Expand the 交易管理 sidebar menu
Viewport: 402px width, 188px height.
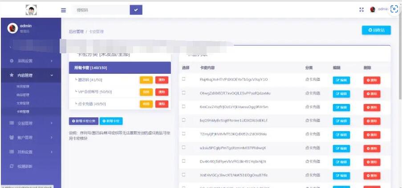[31, 123]
